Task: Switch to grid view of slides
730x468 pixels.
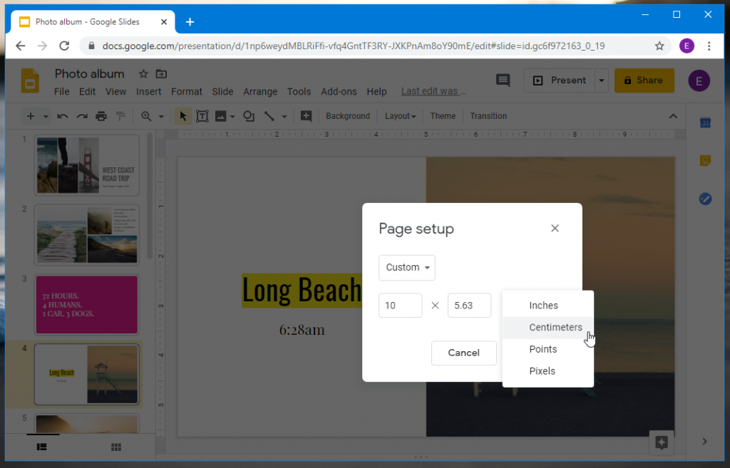Action: [x=116, y=447]
